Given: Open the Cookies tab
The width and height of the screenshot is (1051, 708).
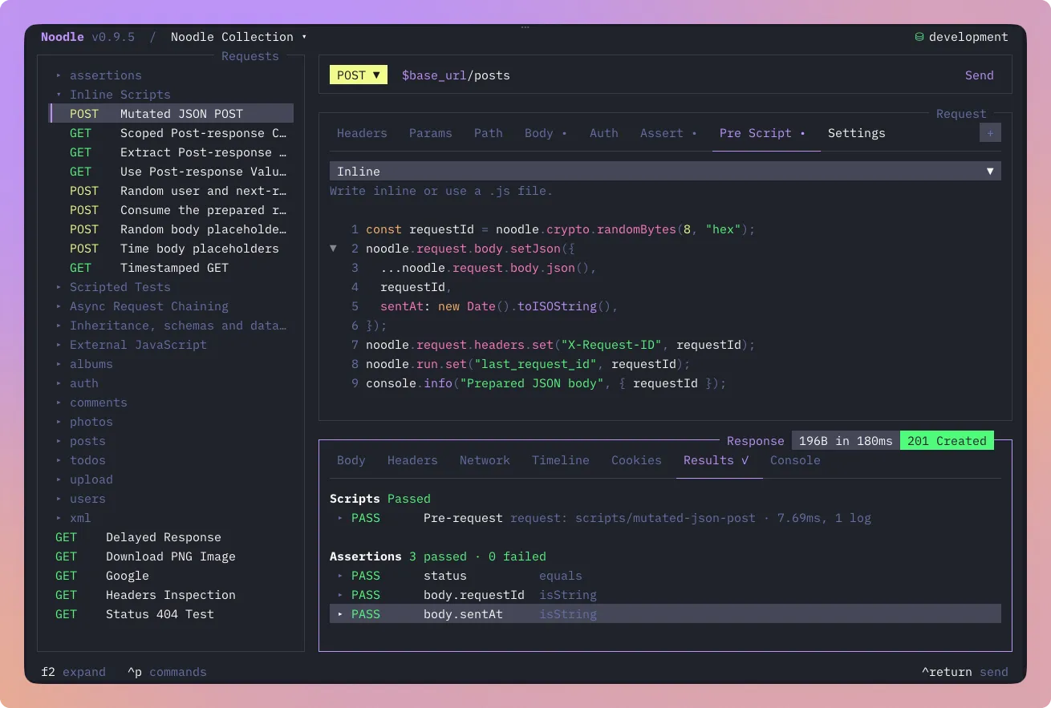Looking at the screenshot, I should (x=636, y=460).
